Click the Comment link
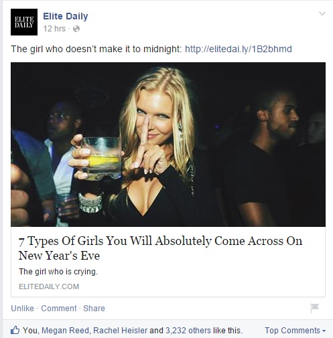 tap(59, 309)
